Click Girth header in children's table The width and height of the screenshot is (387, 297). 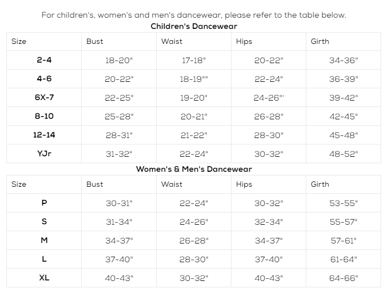click(320, 41)
